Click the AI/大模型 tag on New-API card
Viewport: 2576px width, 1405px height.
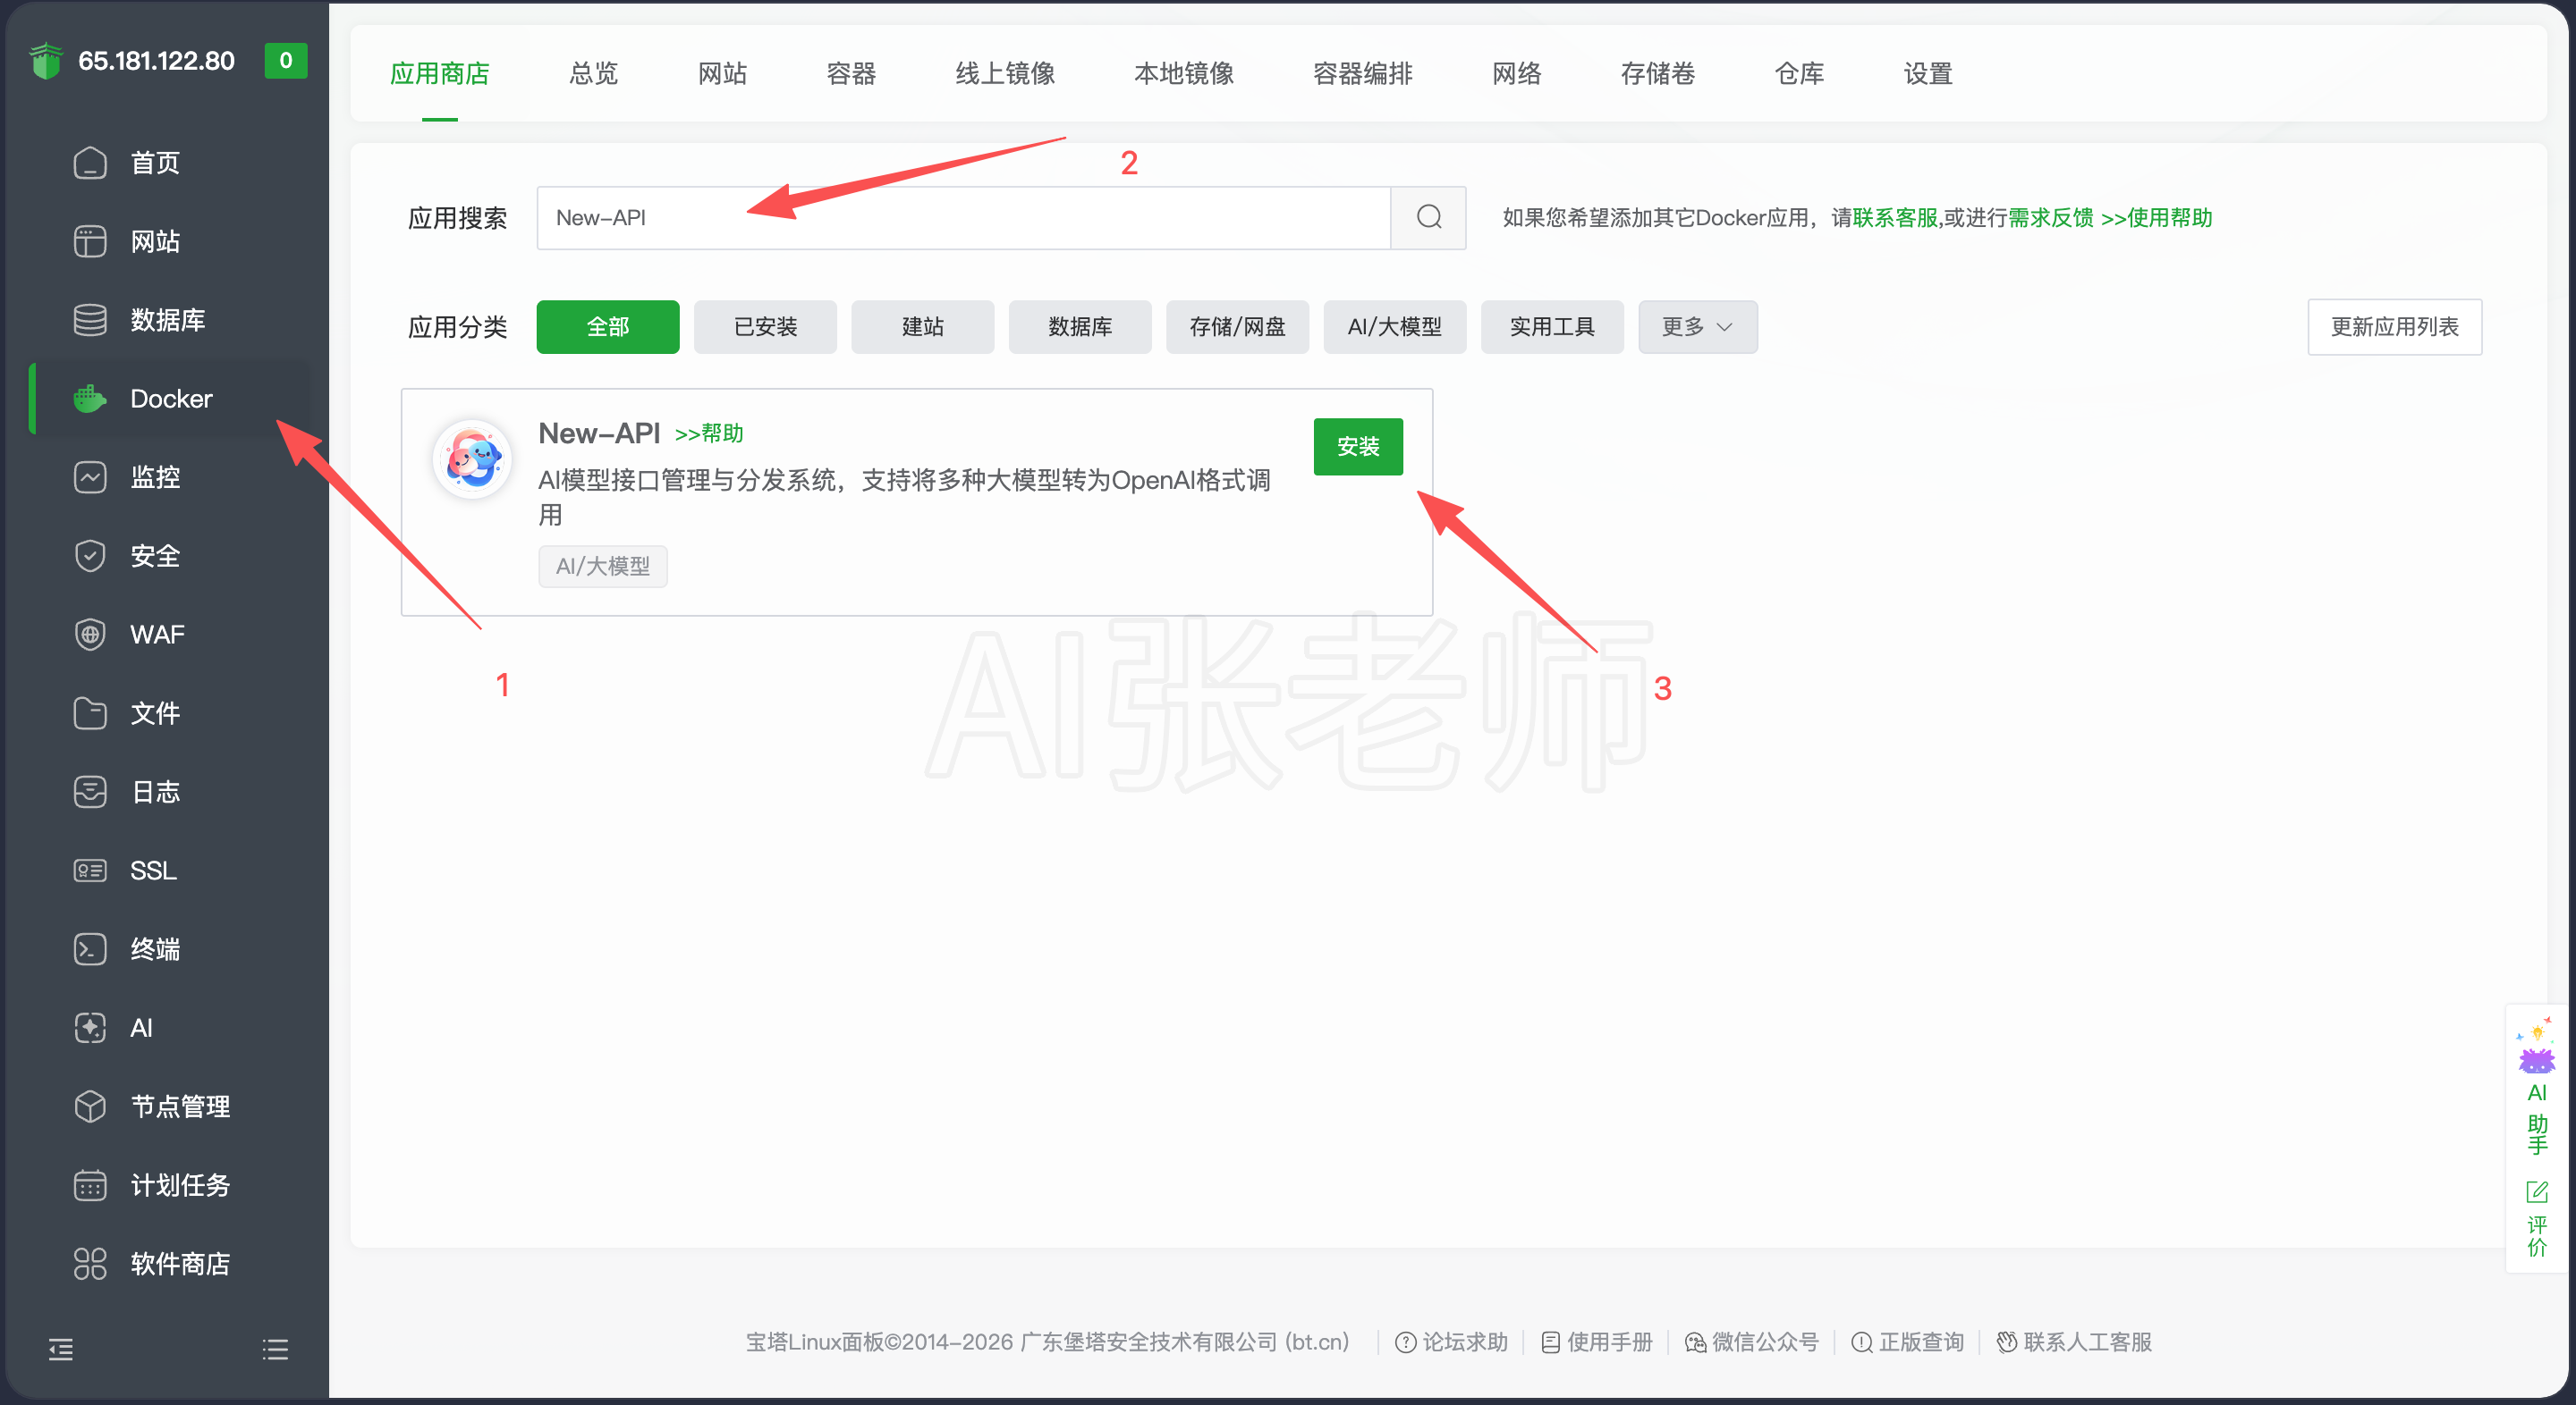coord(603,567)
